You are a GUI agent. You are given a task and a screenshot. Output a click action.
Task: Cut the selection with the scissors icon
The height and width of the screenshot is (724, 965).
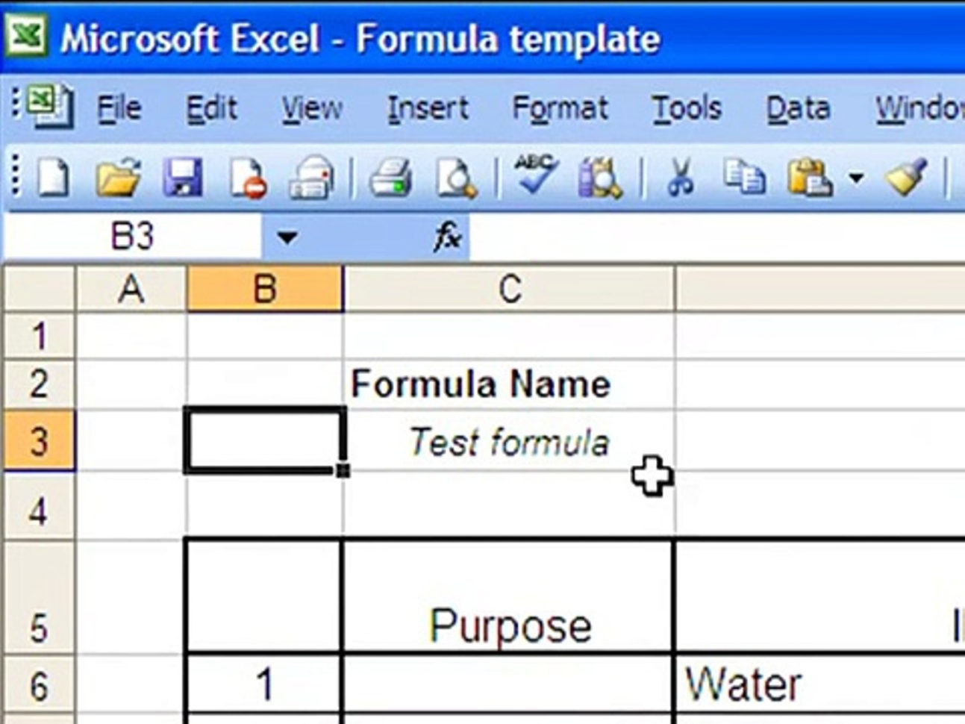[x=679, y=179]
